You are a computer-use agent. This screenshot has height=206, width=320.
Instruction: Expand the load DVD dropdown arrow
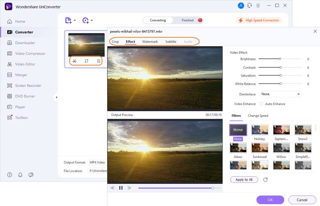[92, 20]
